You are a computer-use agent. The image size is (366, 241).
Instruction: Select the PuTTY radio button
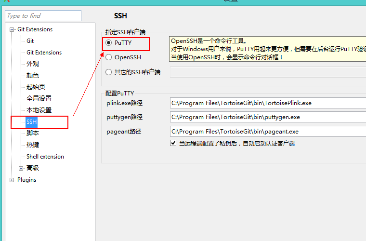pos(109,43)
